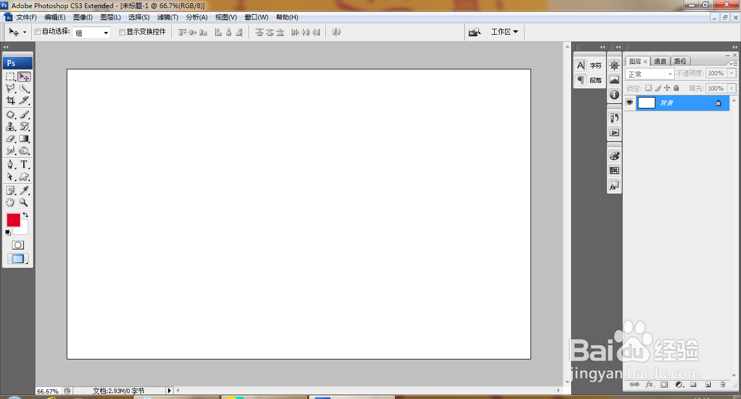The image size is (741, 399).
Task: Open the 不透明度 slider arrow
Action: [x=732, y=73]
